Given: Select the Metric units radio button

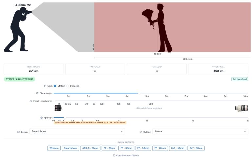Looking at the screenshot, I should coord(55,86).
